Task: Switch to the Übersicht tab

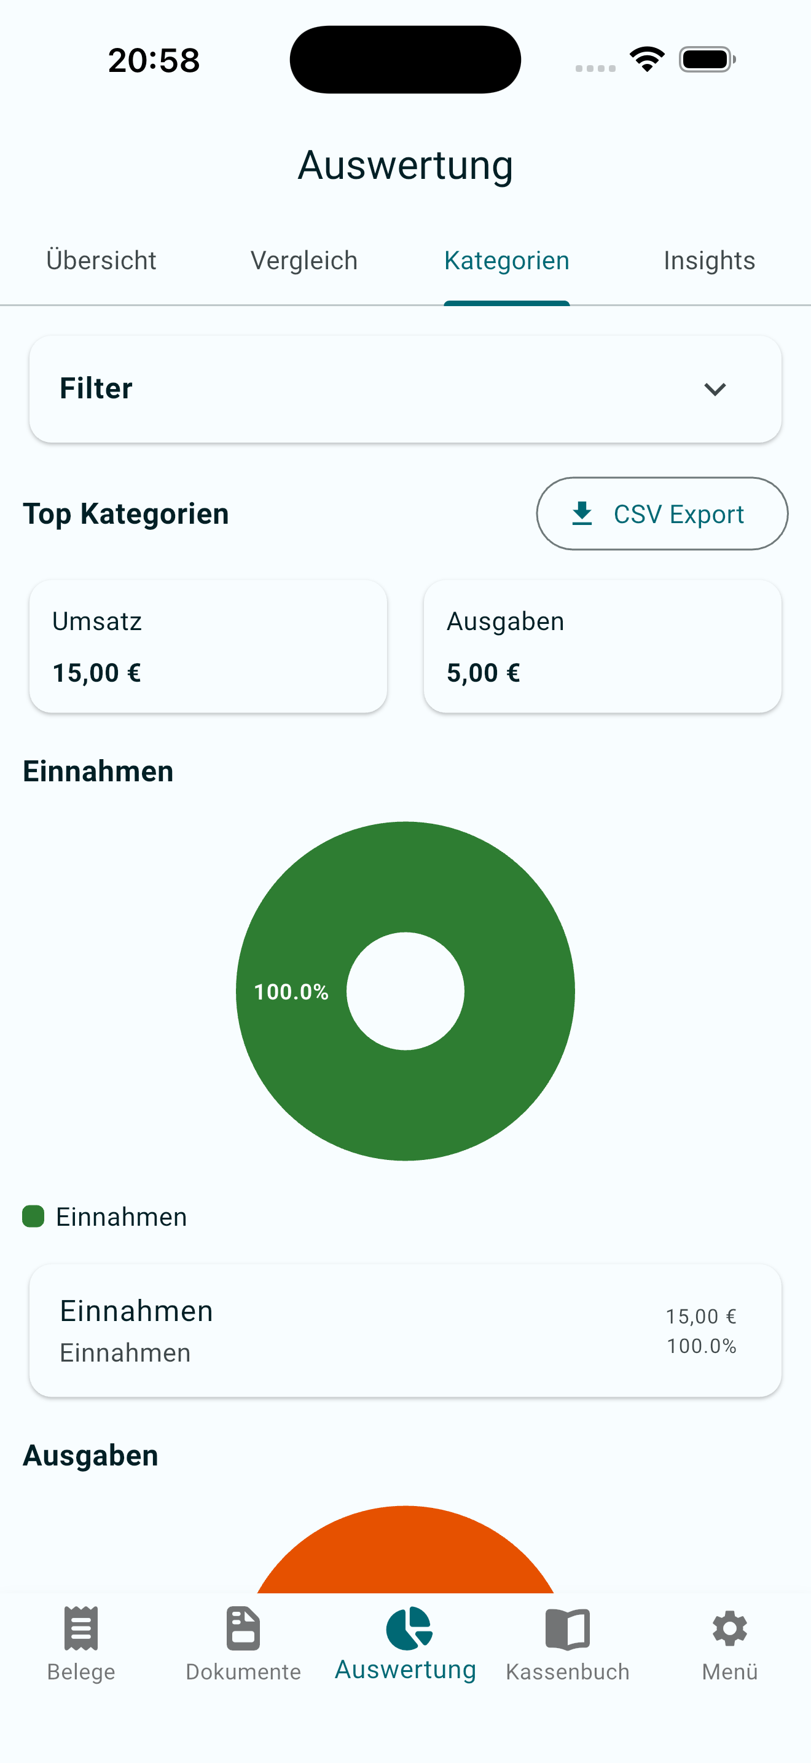Action: (x=101, y=260)
